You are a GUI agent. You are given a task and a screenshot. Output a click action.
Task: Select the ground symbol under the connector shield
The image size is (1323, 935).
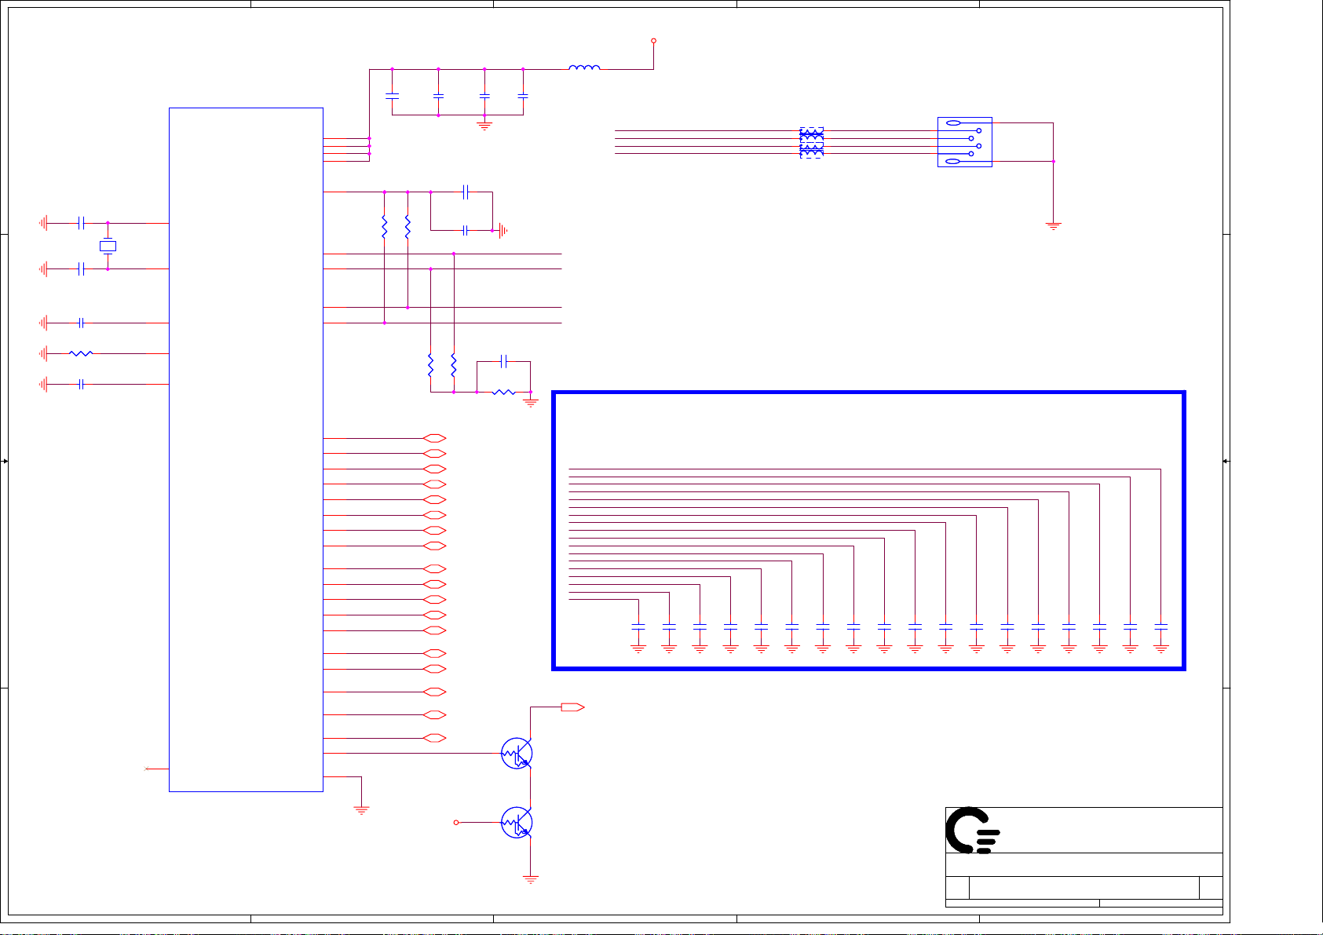click(1054, 225)
